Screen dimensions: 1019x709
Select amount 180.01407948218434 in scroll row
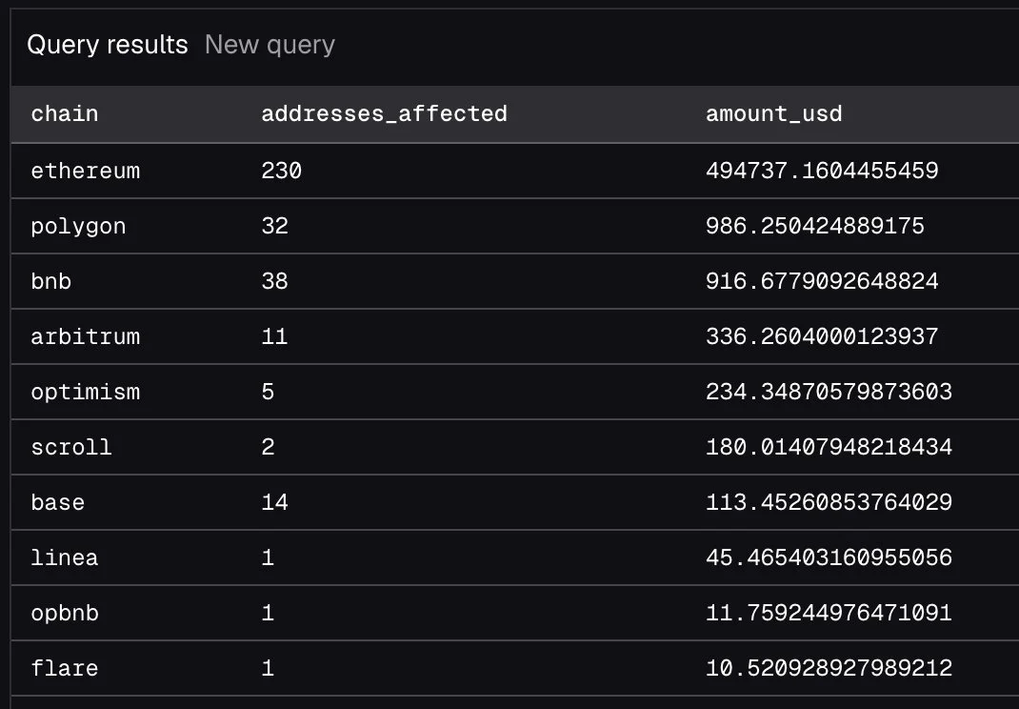coord(829,447)
